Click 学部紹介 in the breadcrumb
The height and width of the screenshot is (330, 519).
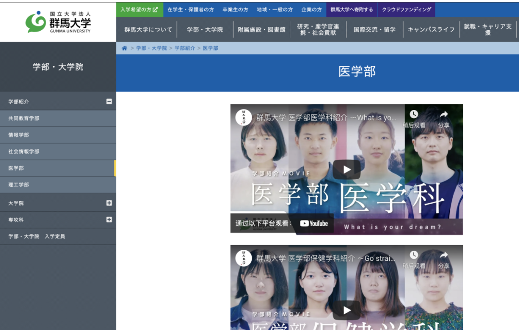(185, 49)
